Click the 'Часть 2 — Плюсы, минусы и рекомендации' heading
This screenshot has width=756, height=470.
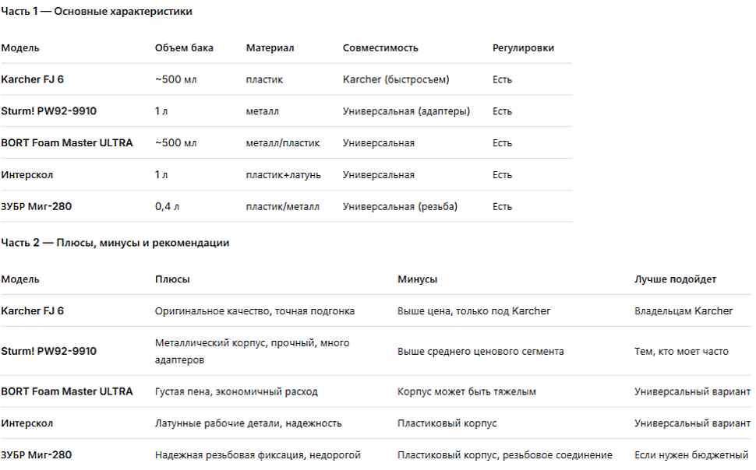click(115, 243)
